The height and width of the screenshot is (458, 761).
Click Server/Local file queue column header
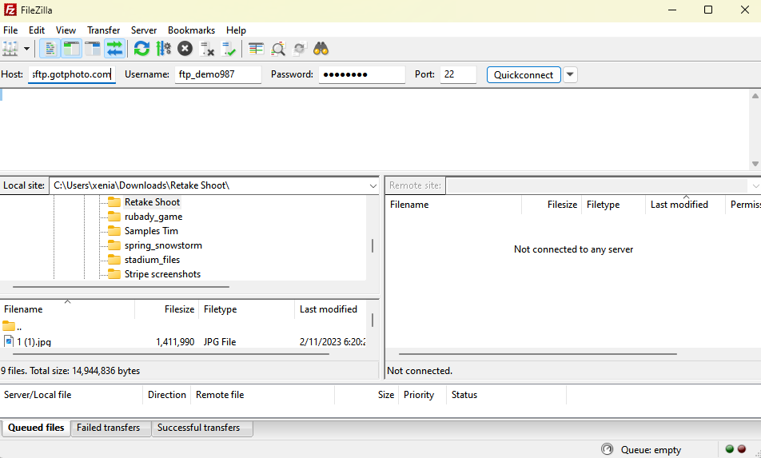coord(71,395)
